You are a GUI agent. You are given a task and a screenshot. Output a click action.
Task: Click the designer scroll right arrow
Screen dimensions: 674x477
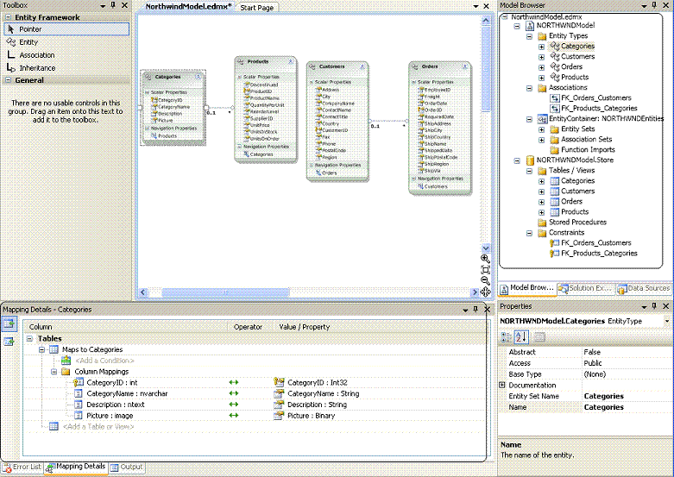tap(475, 292)
